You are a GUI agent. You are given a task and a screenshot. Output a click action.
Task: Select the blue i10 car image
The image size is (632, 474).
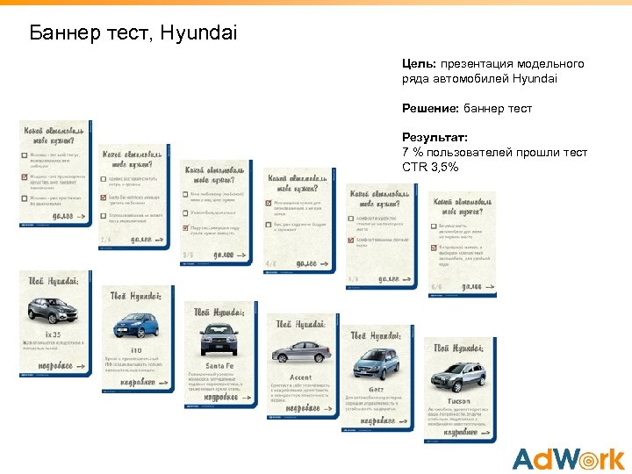click(137, 325)
